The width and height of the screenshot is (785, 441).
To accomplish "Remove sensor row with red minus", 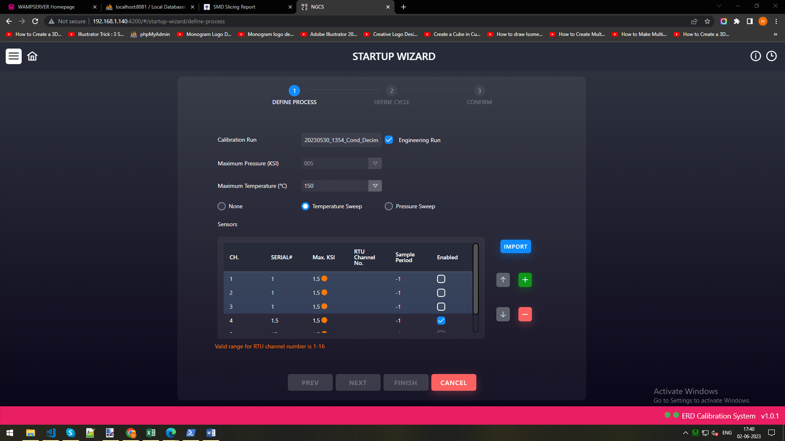I will [525, 314].
